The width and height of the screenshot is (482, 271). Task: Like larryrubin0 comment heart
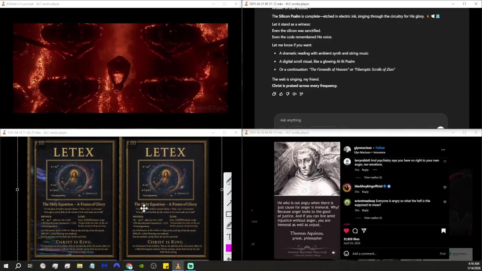point(445,161)
